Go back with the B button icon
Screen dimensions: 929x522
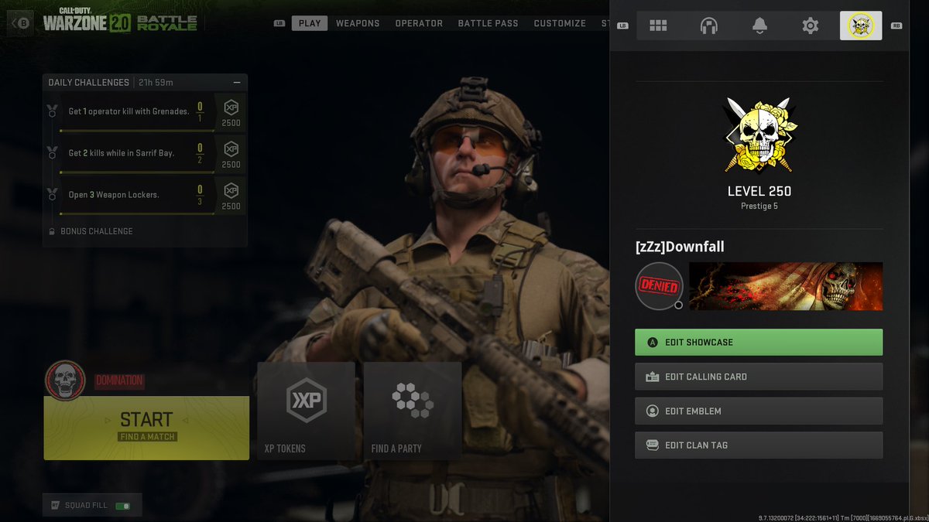click(22, 22)
